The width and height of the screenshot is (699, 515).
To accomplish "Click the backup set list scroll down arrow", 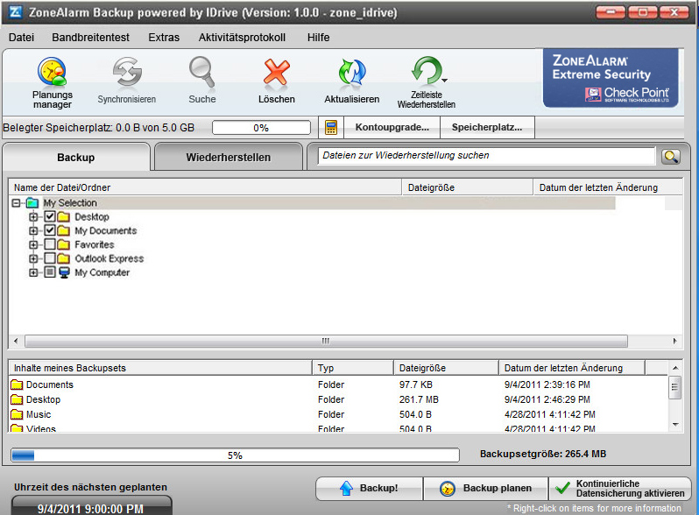I will click(675, 425).
